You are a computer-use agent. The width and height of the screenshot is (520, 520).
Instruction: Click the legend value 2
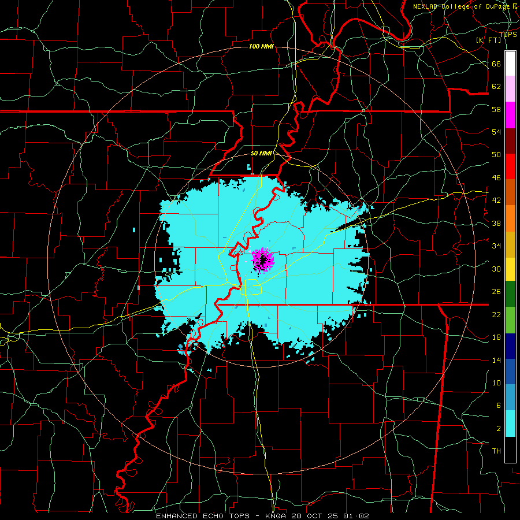pyautogui.click(x=499, y=429)
